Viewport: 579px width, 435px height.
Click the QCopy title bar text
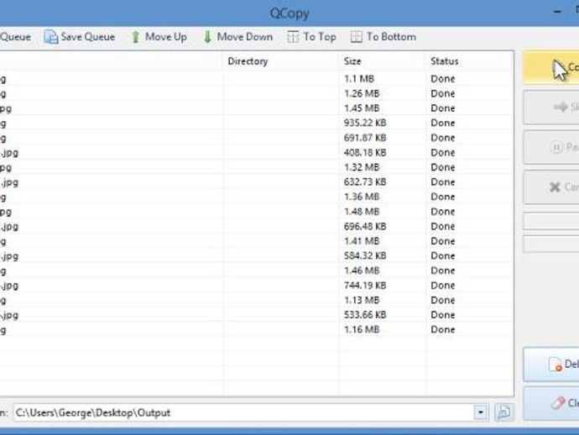coord(289,13)
